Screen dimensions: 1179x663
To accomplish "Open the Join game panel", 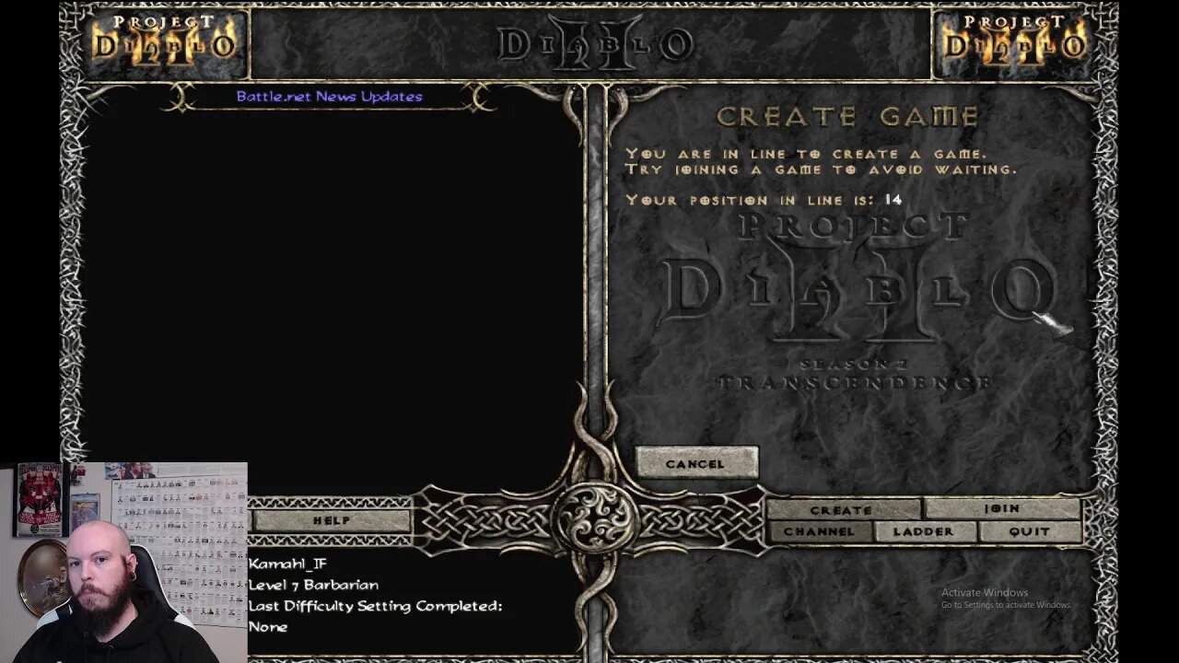I will [1001, 508].
